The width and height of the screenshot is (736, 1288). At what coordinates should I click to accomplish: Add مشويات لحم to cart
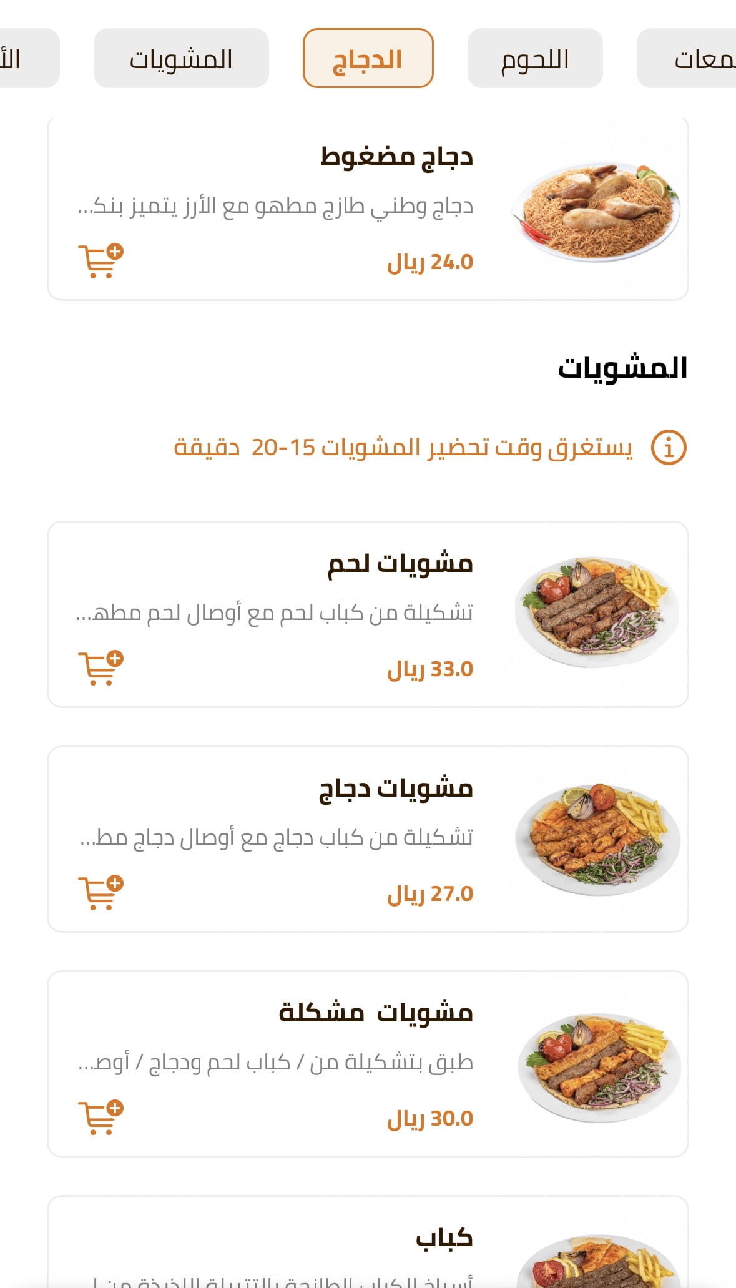(101, 667)
